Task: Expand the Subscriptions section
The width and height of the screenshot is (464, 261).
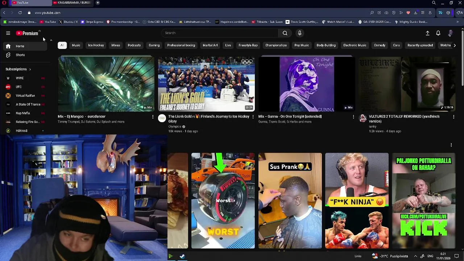Action: 18,69
